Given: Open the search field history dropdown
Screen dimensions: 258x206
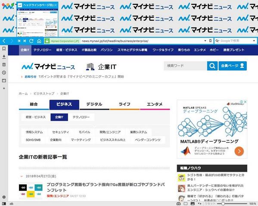Looking at the screenshot, I should point(254,41).
